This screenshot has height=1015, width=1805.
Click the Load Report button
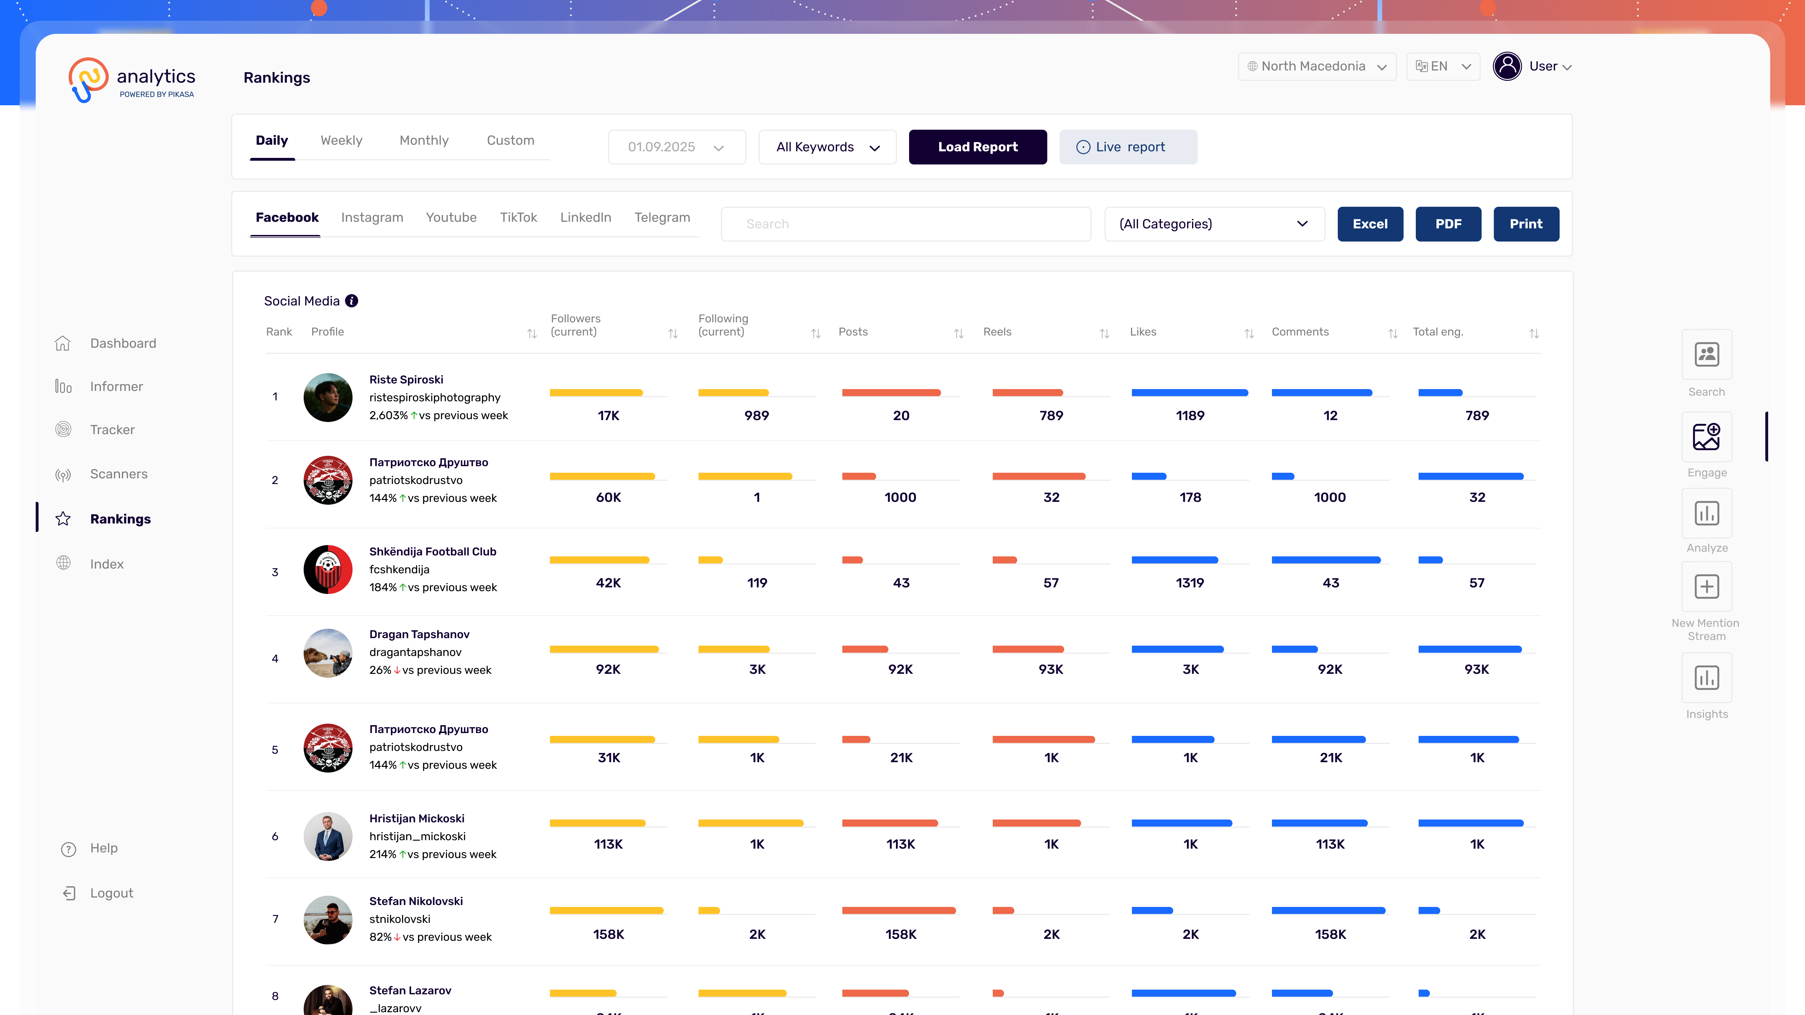(977, 147)
